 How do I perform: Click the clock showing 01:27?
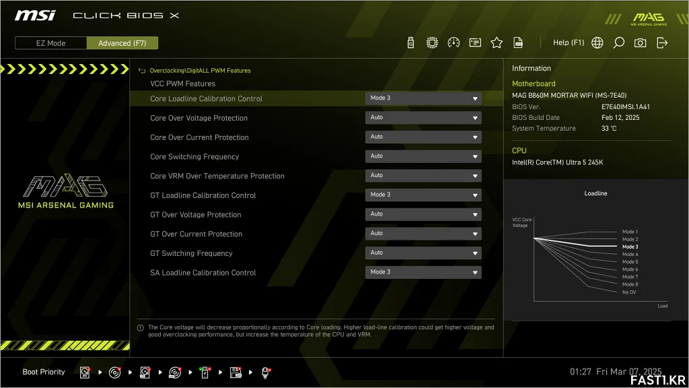pos(581,372)
